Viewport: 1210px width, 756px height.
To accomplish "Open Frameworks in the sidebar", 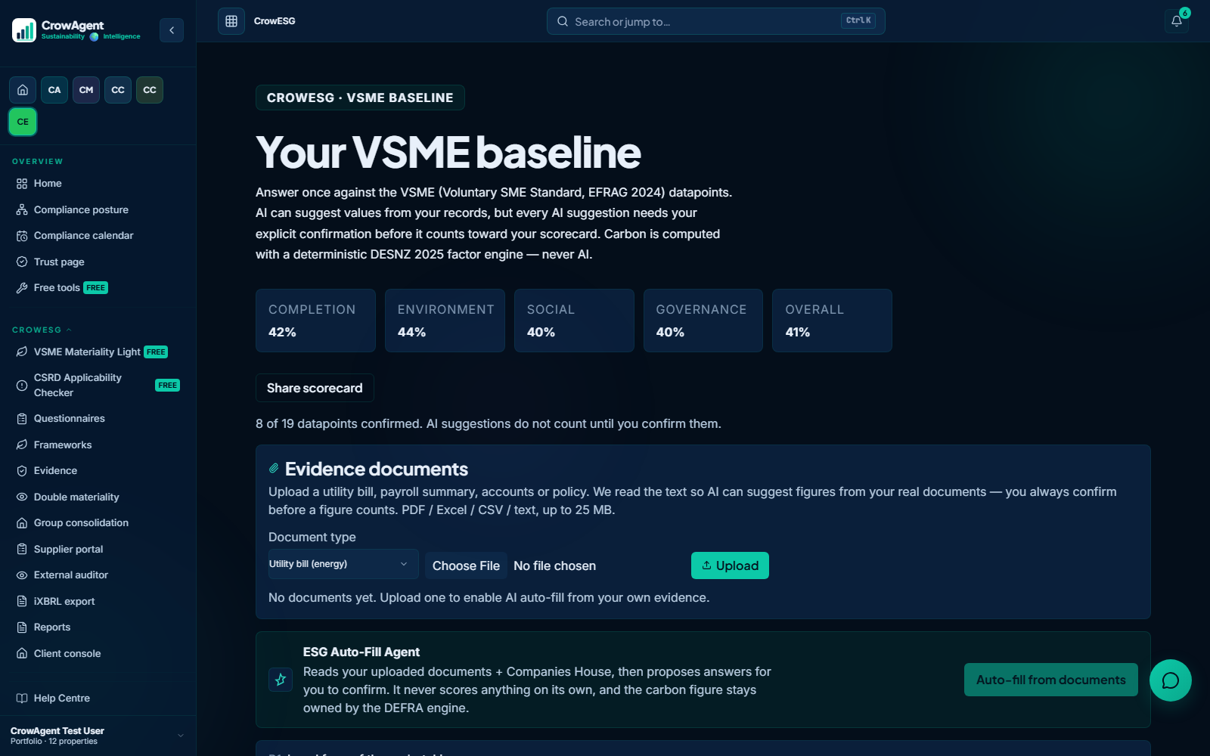I will click(x=98, y=445).
